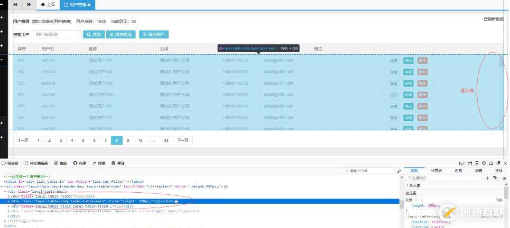Screen dimensions: 510x228
Task: Switch to the 动画 animations tab
Action: tap(478, 171)
